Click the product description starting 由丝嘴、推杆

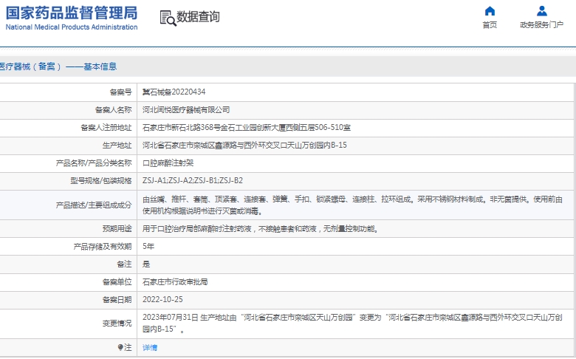point(353,205)
